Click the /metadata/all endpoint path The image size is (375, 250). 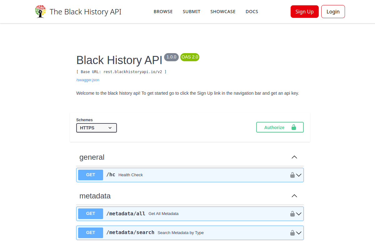[126, 214]
